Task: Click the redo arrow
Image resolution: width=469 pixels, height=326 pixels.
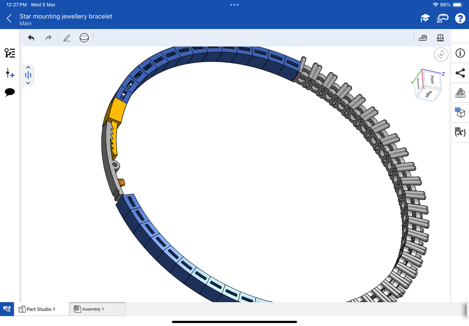Action: click(49, 38)
